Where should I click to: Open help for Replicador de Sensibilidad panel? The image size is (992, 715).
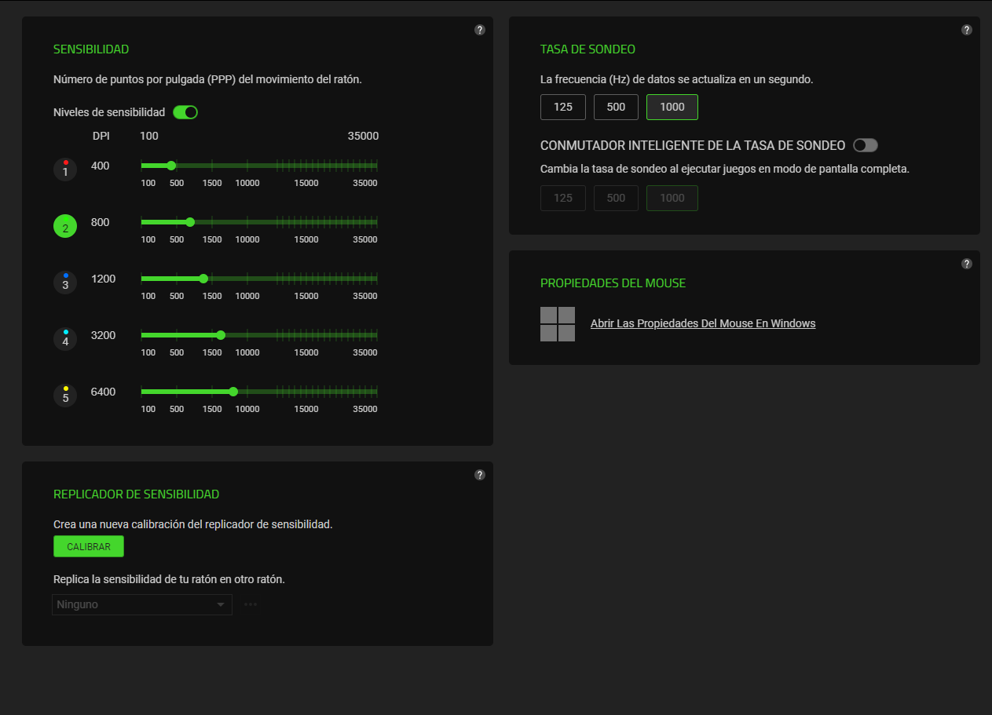click(480, 475)
